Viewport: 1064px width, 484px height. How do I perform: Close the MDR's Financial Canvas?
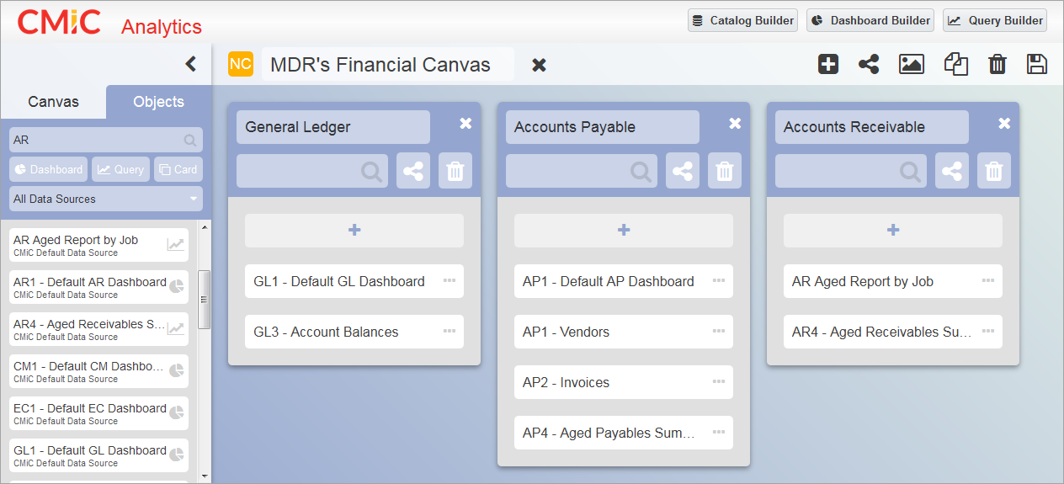540,65
